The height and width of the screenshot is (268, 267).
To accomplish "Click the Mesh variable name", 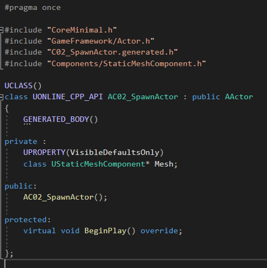I will [x=164, y=164].
